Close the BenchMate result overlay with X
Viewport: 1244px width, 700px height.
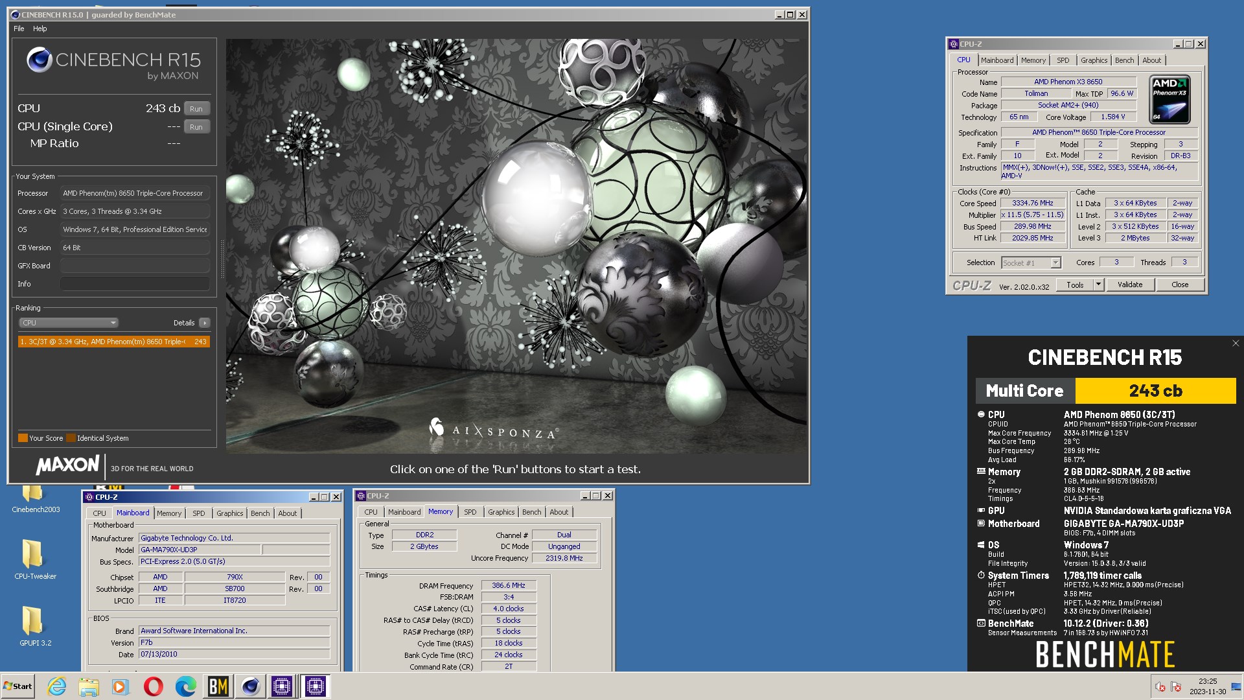[1236, 344]
